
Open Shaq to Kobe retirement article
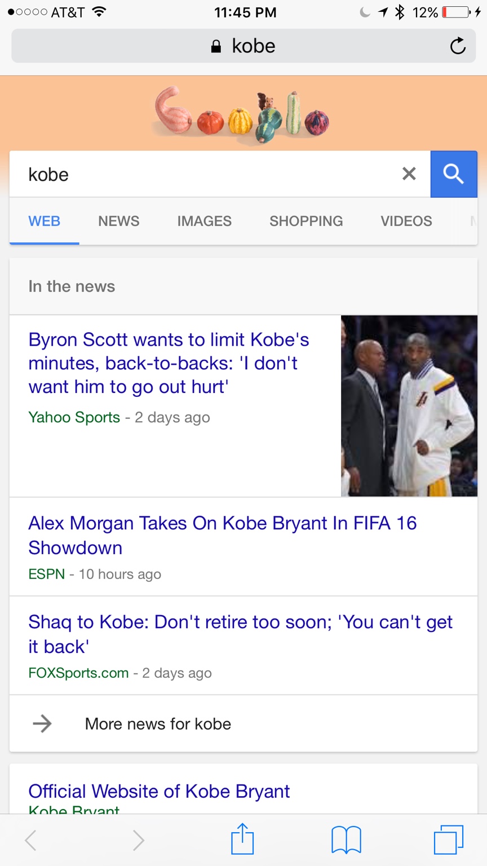pyautogui.click(x=241, y=634)
